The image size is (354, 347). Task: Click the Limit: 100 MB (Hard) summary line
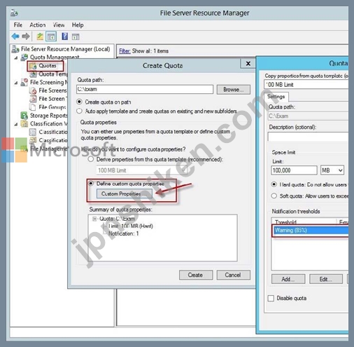point(131,226)
